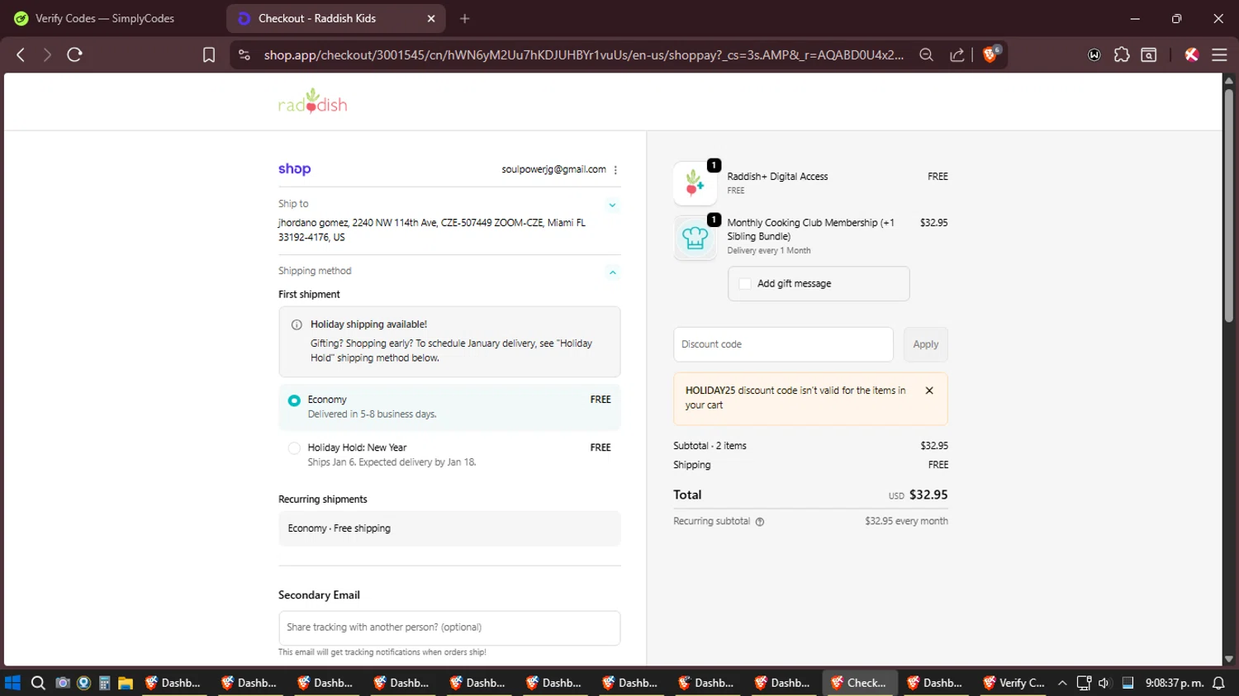Image resolution: width=1239 pixels, height=696 pixels.
Task: Click the share page icon
Action: 957,54
